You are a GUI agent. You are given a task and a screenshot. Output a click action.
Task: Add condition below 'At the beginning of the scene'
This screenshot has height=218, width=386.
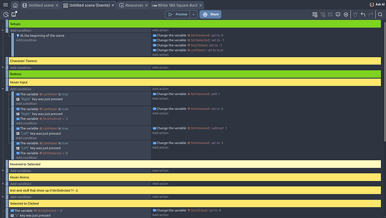[x=26, y=40]
